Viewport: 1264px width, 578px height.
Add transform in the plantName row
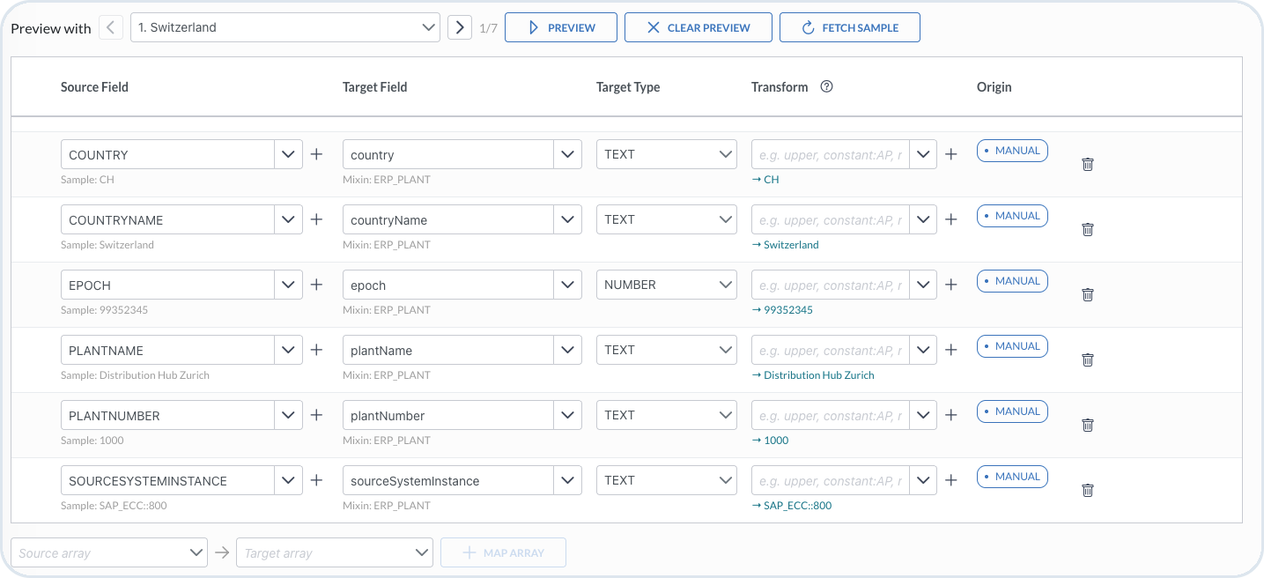951,350
